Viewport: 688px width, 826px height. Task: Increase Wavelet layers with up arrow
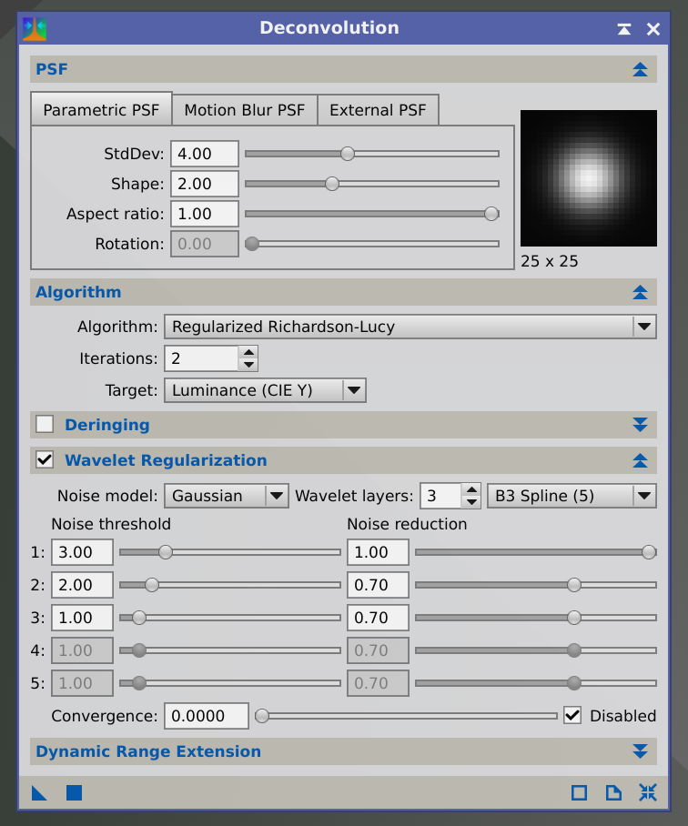pos(472,490)
